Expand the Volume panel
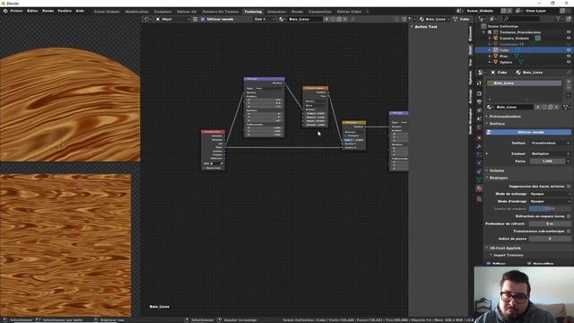Viewport: 574px width, 323px height. [497, 170]
